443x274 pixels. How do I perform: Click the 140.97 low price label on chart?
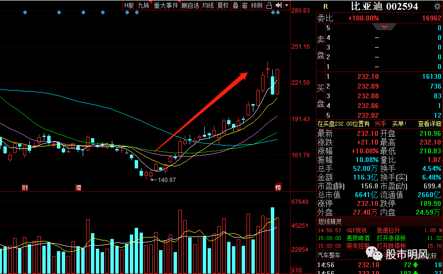167,180
